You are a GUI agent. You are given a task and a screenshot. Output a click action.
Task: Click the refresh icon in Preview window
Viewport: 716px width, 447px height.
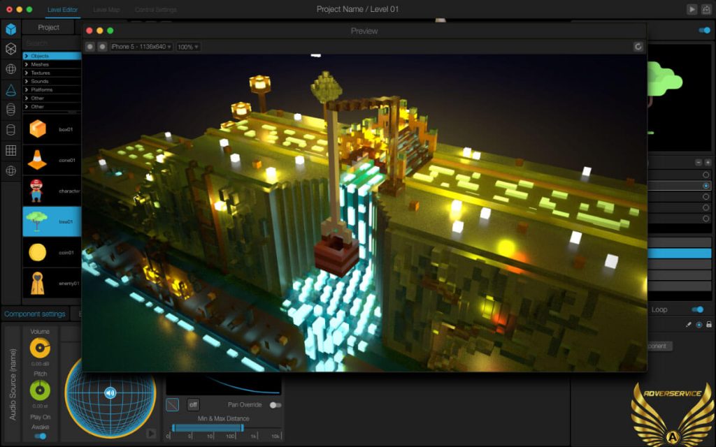click(x=638, y=47)
